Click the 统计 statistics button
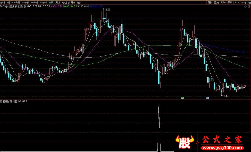Image resolution: width=251 pixels, height=152 pixels. (x=223, y=2)
